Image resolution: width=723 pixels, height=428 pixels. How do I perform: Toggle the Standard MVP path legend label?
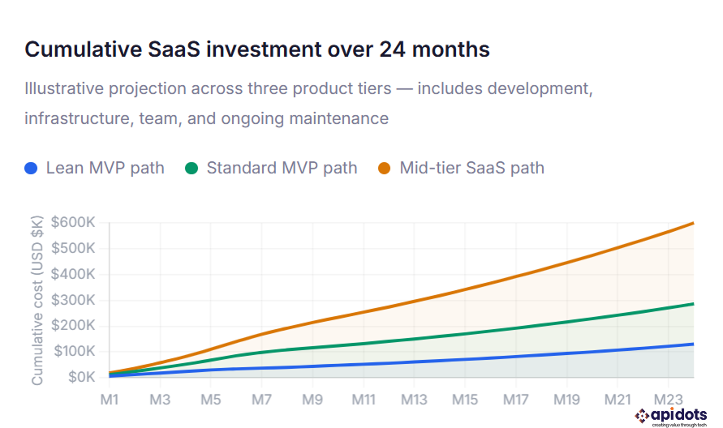coord(282,169)
